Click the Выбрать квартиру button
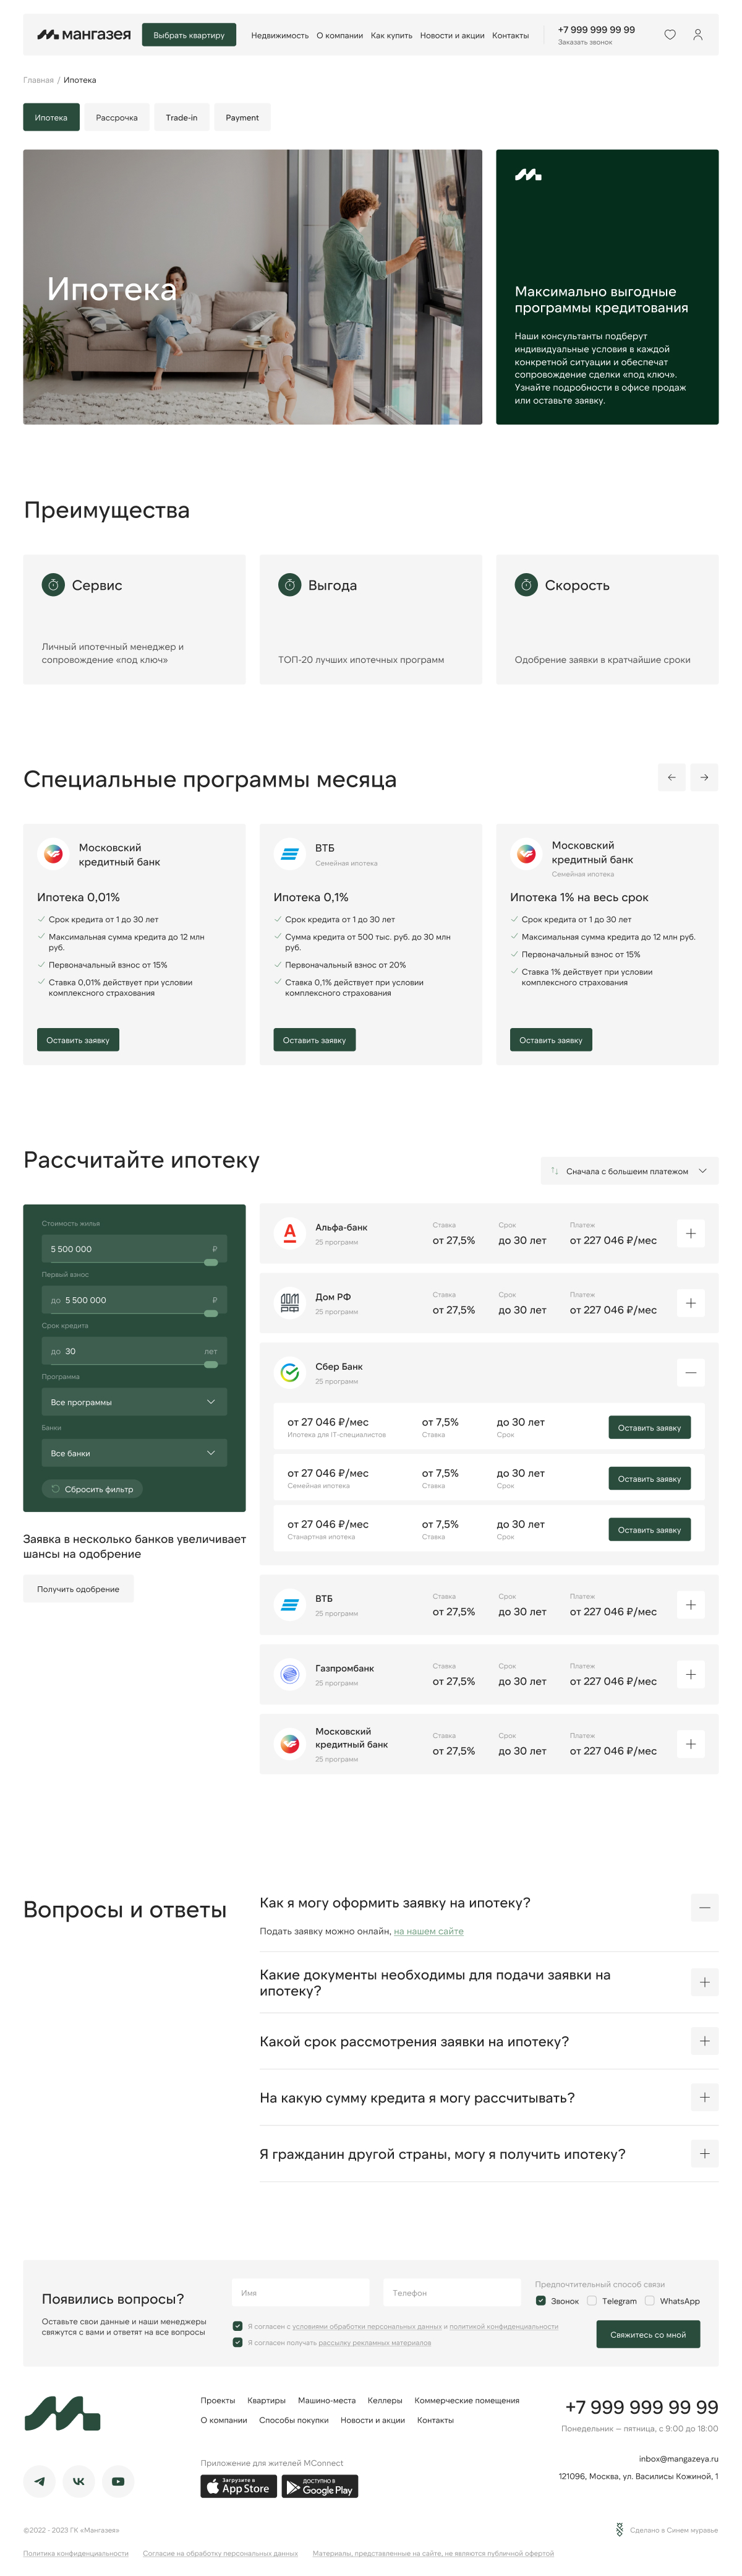This screenshot has height=2576, width=742. point(189,35)
